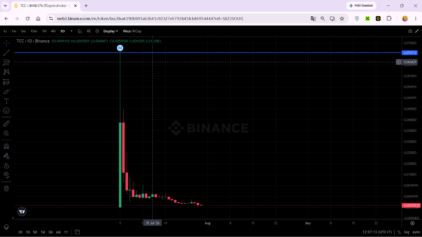
Task: Open chart settings gear near time axis
Action: click(413, 223)
